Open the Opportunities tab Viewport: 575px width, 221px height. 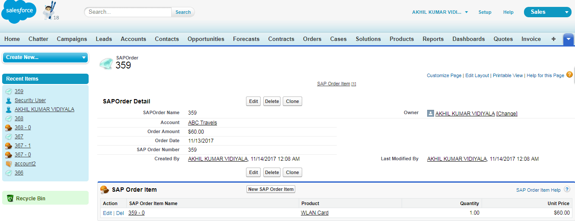206,39
